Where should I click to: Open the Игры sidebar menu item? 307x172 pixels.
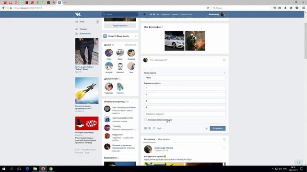point(82,21)
